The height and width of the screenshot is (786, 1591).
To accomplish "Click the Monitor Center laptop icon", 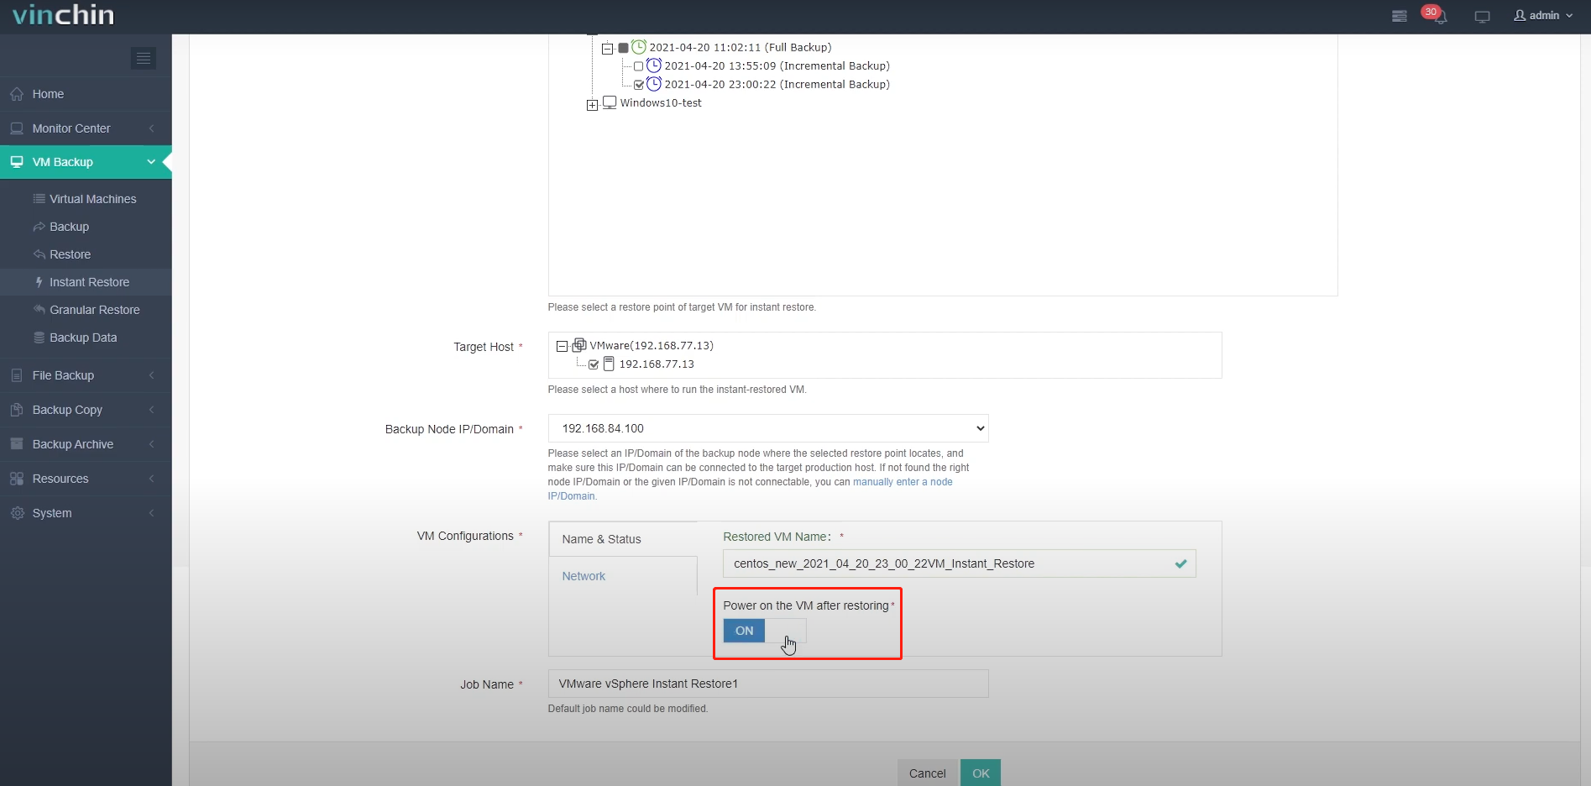I will point(17,128).
